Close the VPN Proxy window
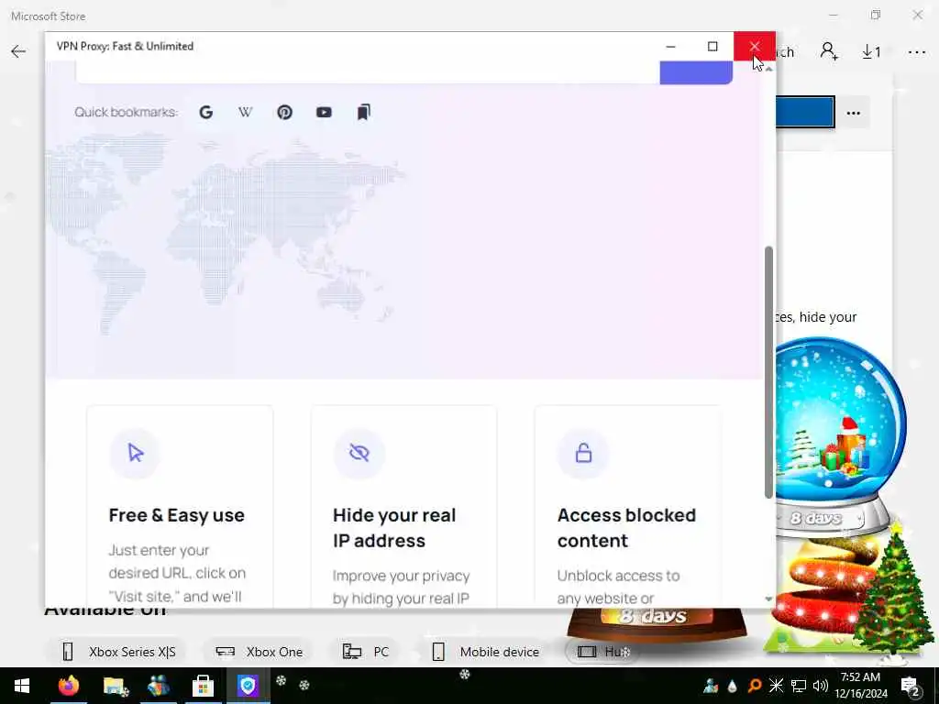 pyautogui.click(x=755, y=46)
